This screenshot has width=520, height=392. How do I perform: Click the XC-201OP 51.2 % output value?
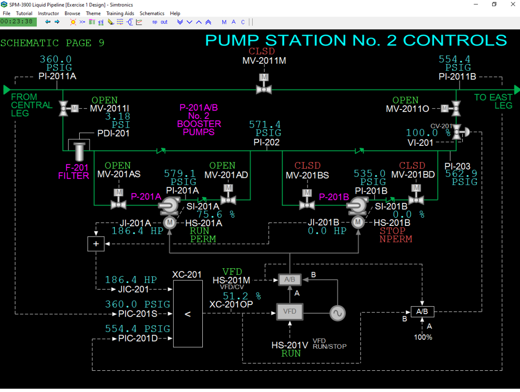coord(242,296)
